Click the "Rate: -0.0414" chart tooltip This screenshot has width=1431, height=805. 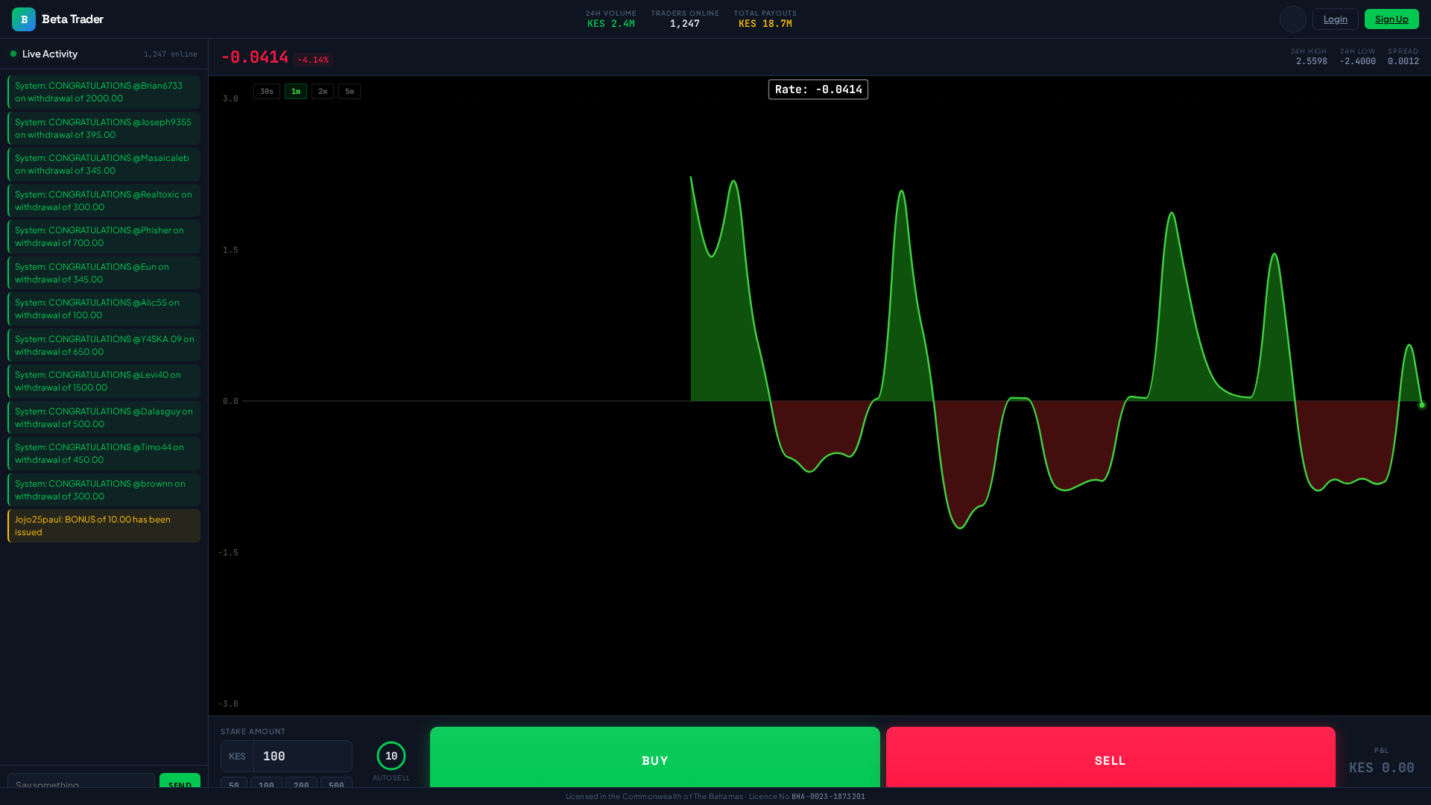pos(818,89)
